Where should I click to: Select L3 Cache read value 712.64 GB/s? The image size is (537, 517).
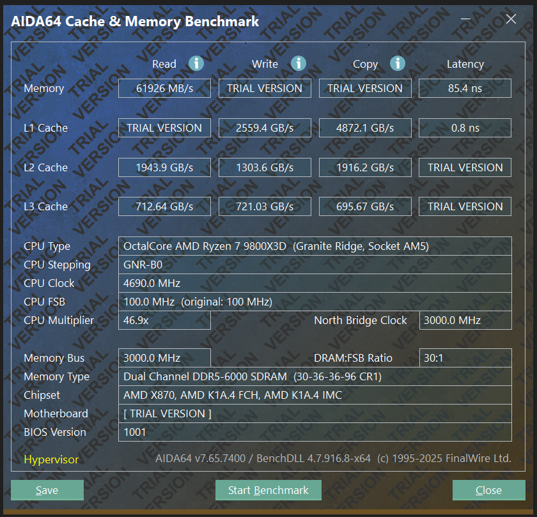point(164,206)
